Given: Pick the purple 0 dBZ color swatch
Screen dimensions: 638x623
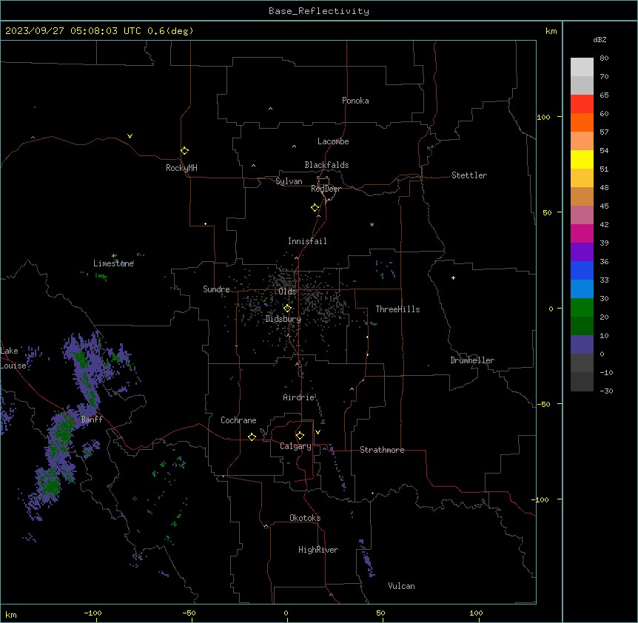Looking at the screenshot, I should (582, 345).
